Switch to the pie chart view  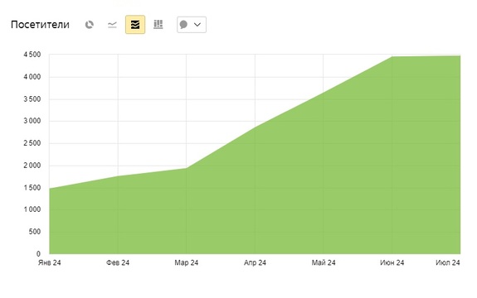(89, 25)
